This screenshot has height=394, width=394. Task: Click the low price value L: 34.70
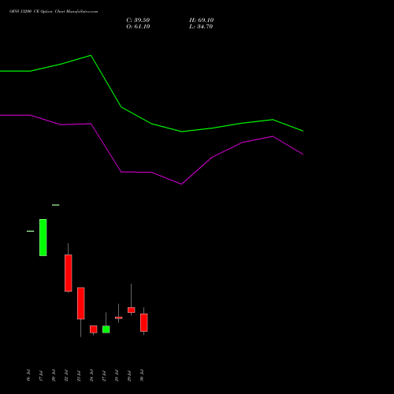pos(201,27)
